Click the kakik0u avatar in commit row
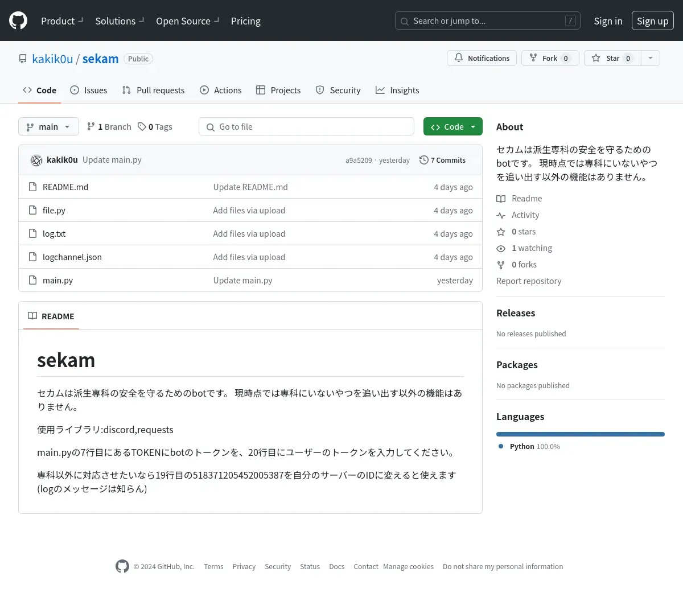683x597 pixels. [36, 160]
